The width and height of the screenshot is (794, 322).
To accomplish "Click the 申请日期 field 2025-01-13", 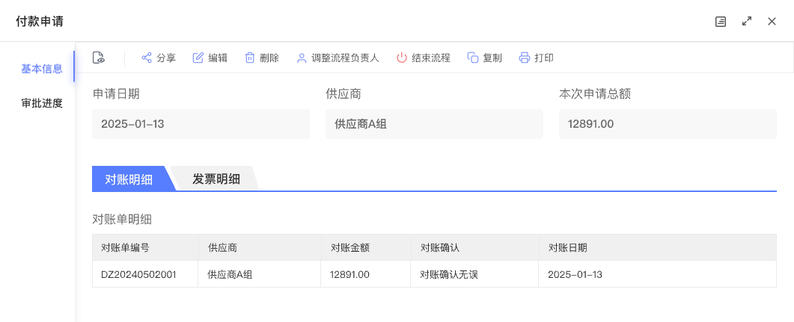I will pos(201,124).
